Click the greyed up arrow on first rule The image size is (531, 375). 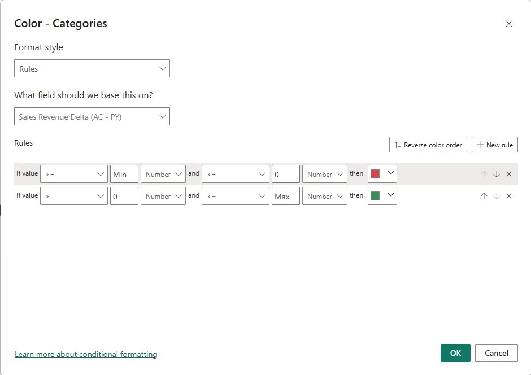(484, 174)
